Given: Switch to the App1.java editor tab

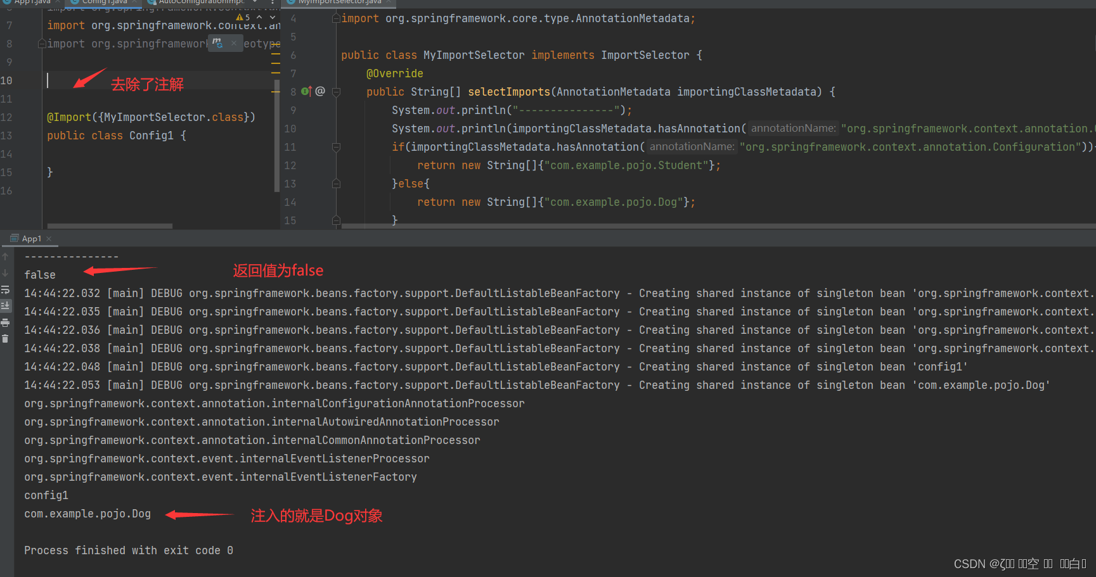Looking at the screenshot, I should point(30,3).
